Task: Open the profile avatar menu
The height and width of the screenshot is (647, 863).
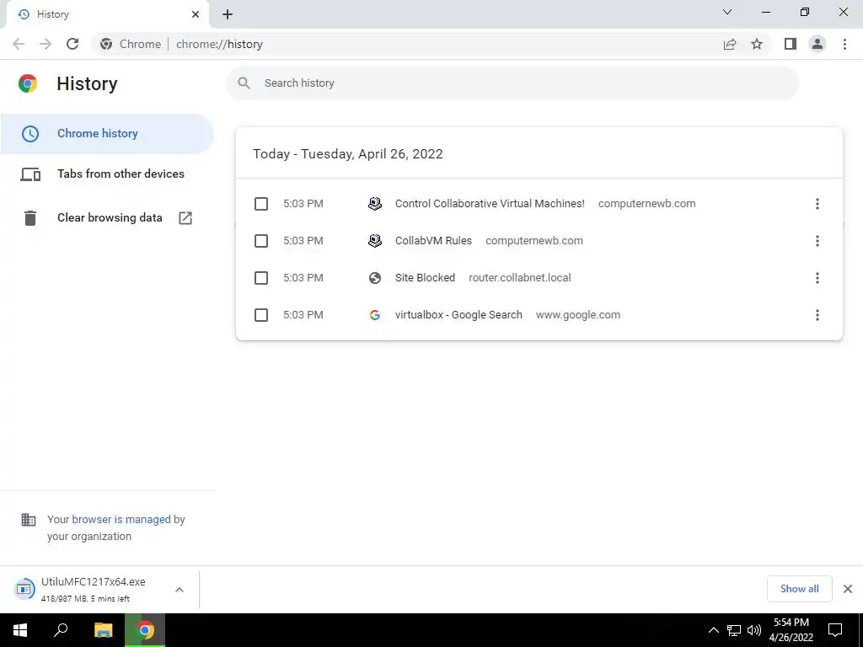Action: click(817, 44)
